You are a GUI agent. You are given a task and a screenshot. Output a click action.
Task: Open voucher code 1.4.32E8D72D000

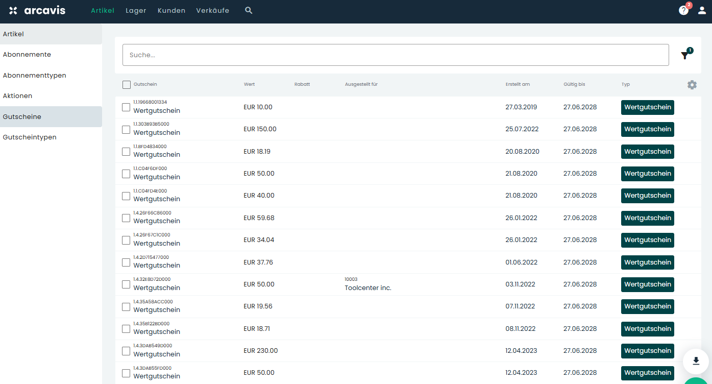click(x=152, y=279)
